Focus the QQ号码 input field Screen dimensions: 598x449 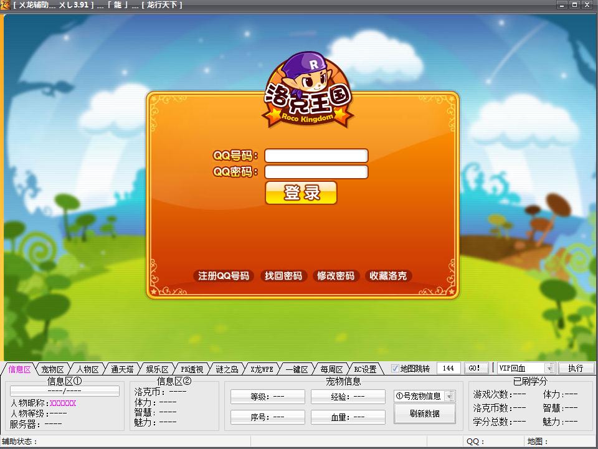coord(316,156)
